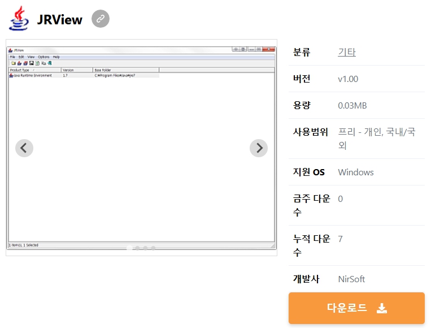Image resolution: width=431 pixels, height=328 pixels.
Task: Click the 지원 OS label
Action: [308, 172]
